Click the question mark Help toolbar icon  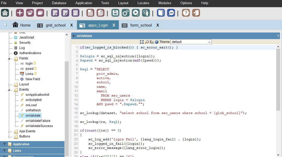(x=186, y=13)
